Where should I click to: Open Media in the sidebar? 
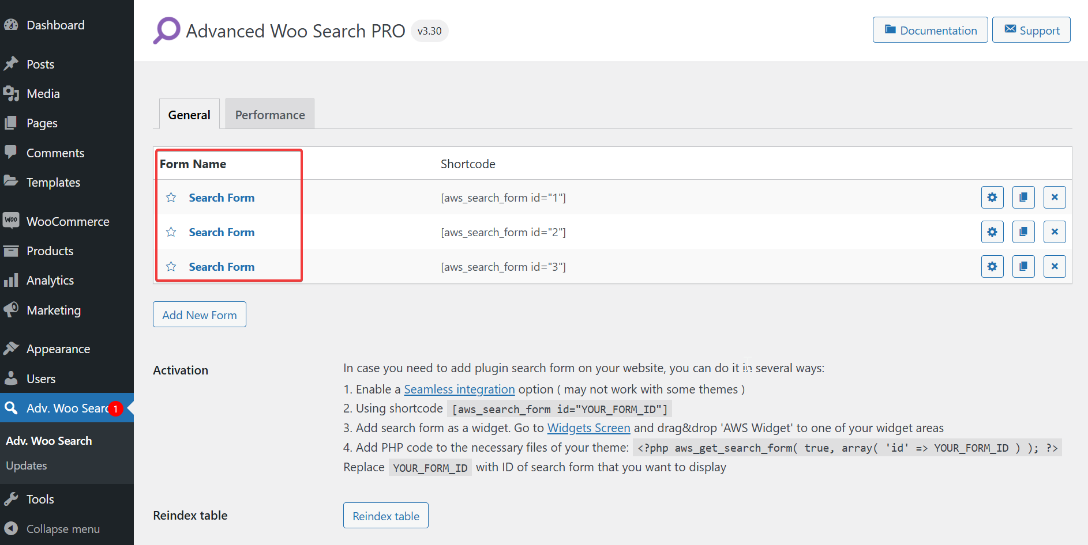point(67,93)
